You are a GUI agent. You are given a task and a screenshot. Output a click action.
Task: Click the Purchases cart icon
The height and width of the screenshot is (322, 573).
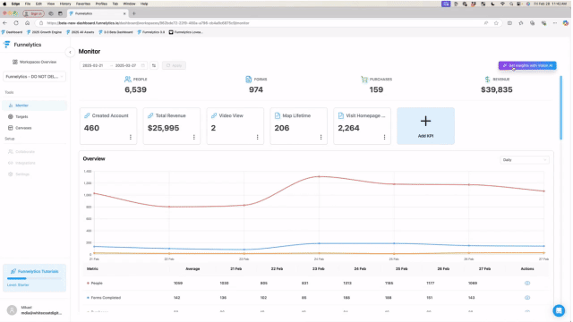[x=364, y=80]
